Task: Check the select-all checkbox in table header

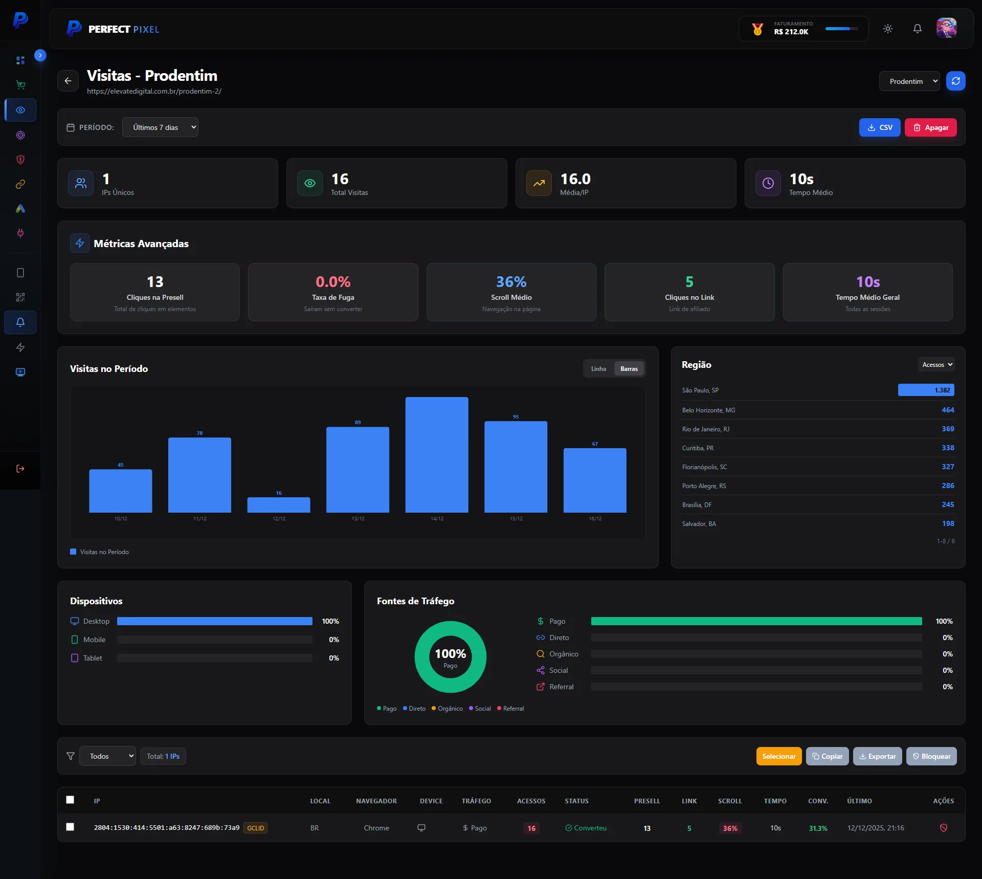Action: (70, 800)
